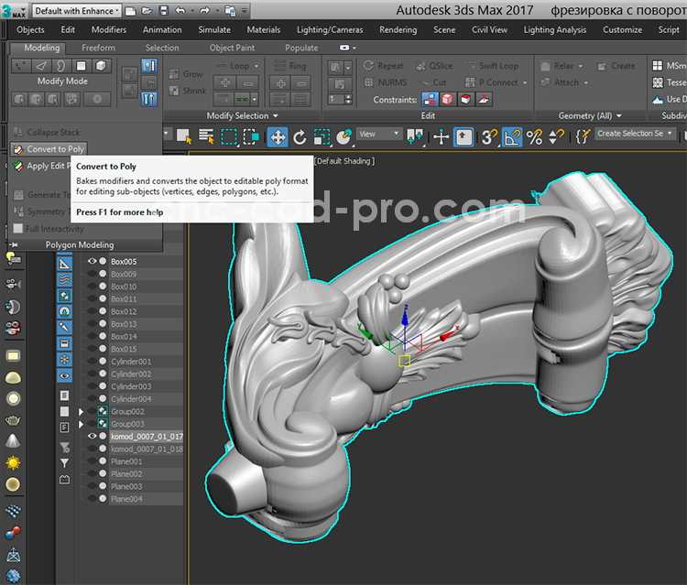Open the Customize menu

click(622, 30)
